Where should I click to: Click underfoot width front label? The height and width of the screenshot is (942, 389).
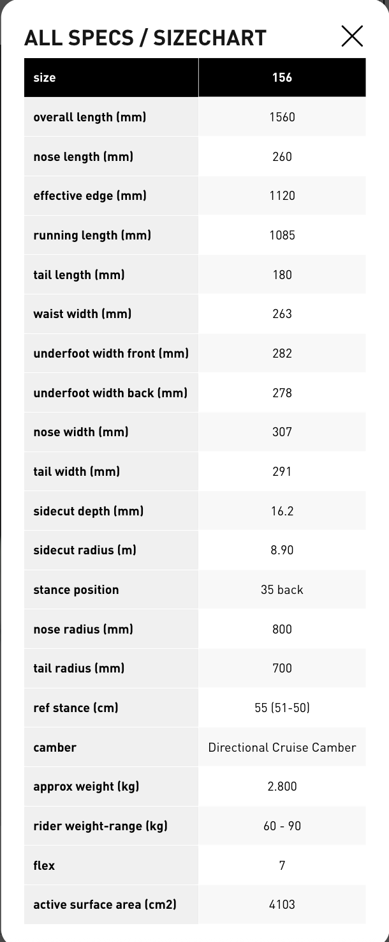coord(111,354)
